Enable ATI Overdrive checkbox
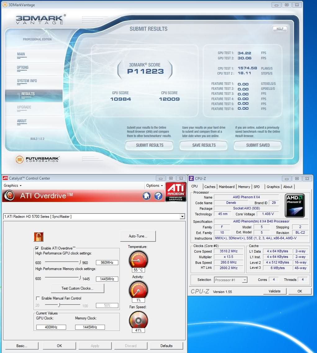Image resolution: width=317 pixels, height=353 pixels. point(37,248)
